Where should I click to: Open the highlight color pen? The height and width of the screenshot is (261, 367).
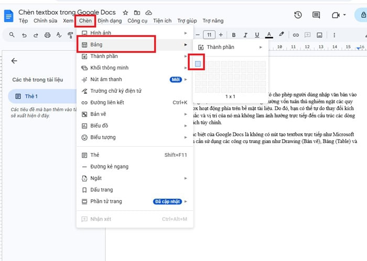[282, 35]
